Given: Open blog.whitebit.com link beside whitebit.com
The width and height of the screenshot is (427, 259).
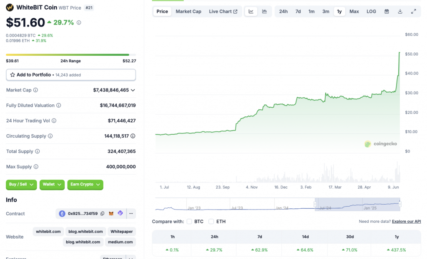Looking at the screenshot, I should pyautogui.click(x=85, y=232).
